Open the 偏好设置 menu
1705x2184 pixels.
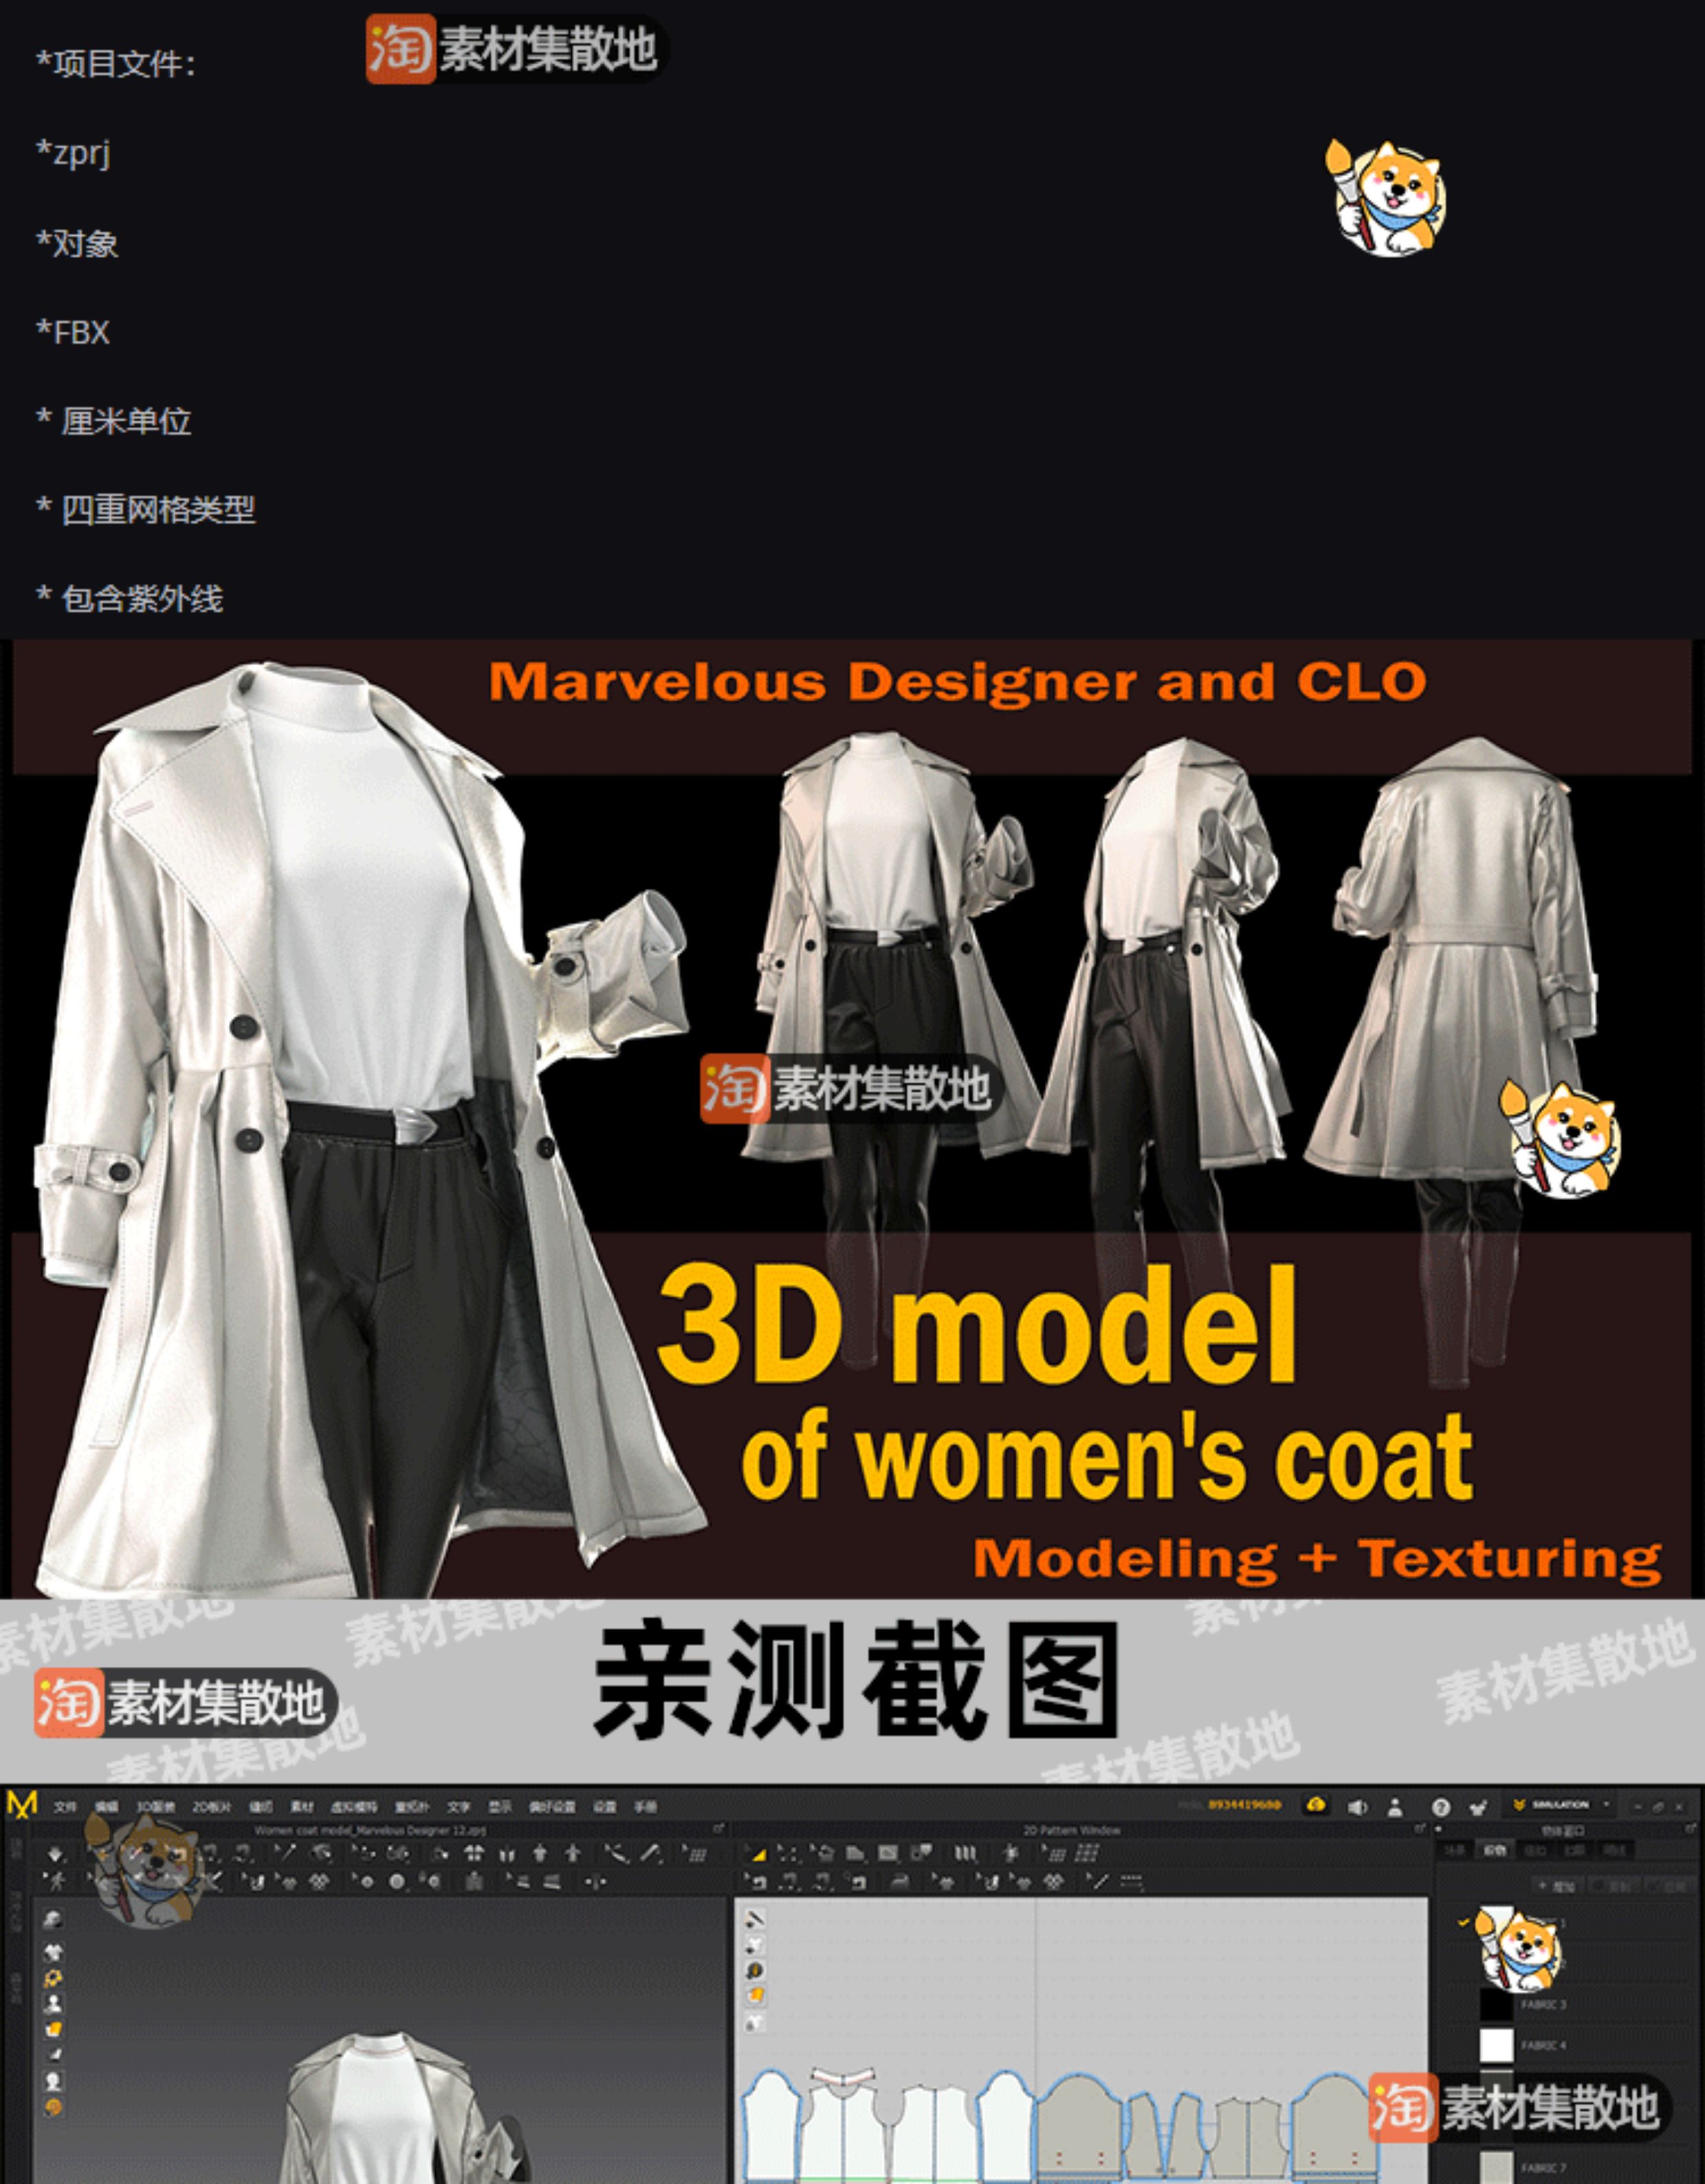pos(552,1806)
